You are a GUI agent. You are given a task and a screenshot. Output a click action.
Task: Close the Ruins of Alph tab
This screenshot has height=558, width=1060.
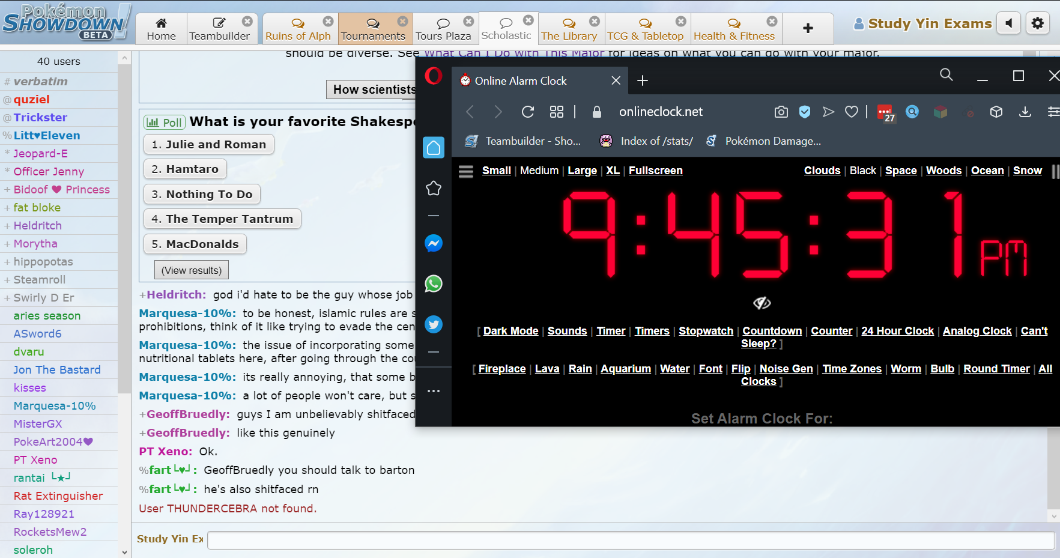[x=328, y=22]
